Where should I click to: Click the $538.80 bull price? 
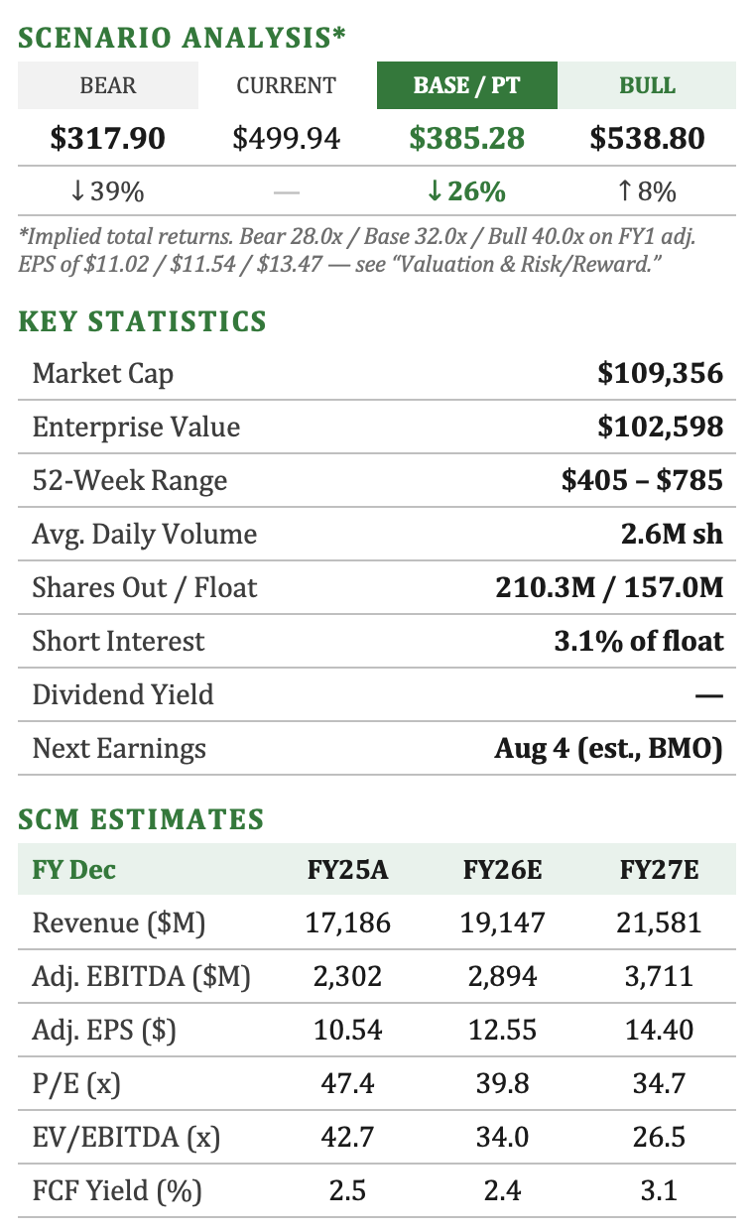[647, 138]
